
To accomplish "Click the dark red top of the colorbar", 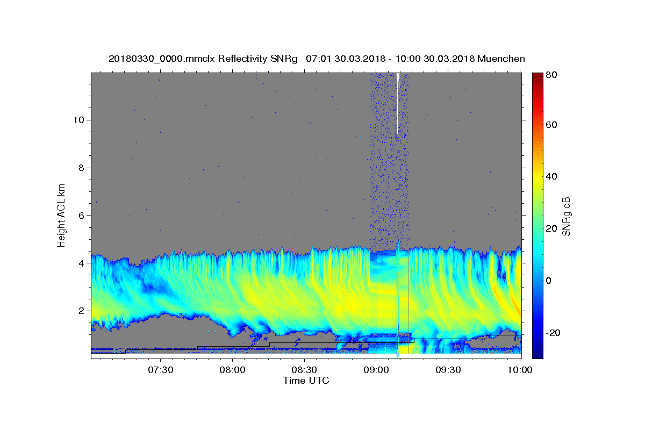I will click(537, 78).
